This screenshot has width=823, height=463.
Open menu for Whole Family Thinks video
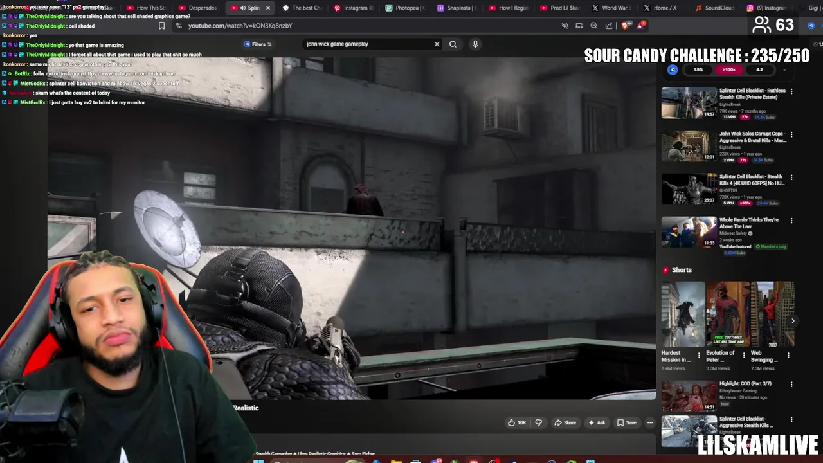791,220
